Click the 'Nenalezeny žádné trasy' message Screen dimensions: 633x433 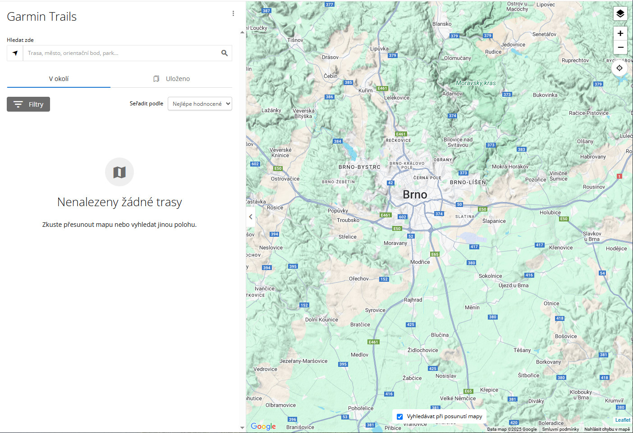coord(119,202)
